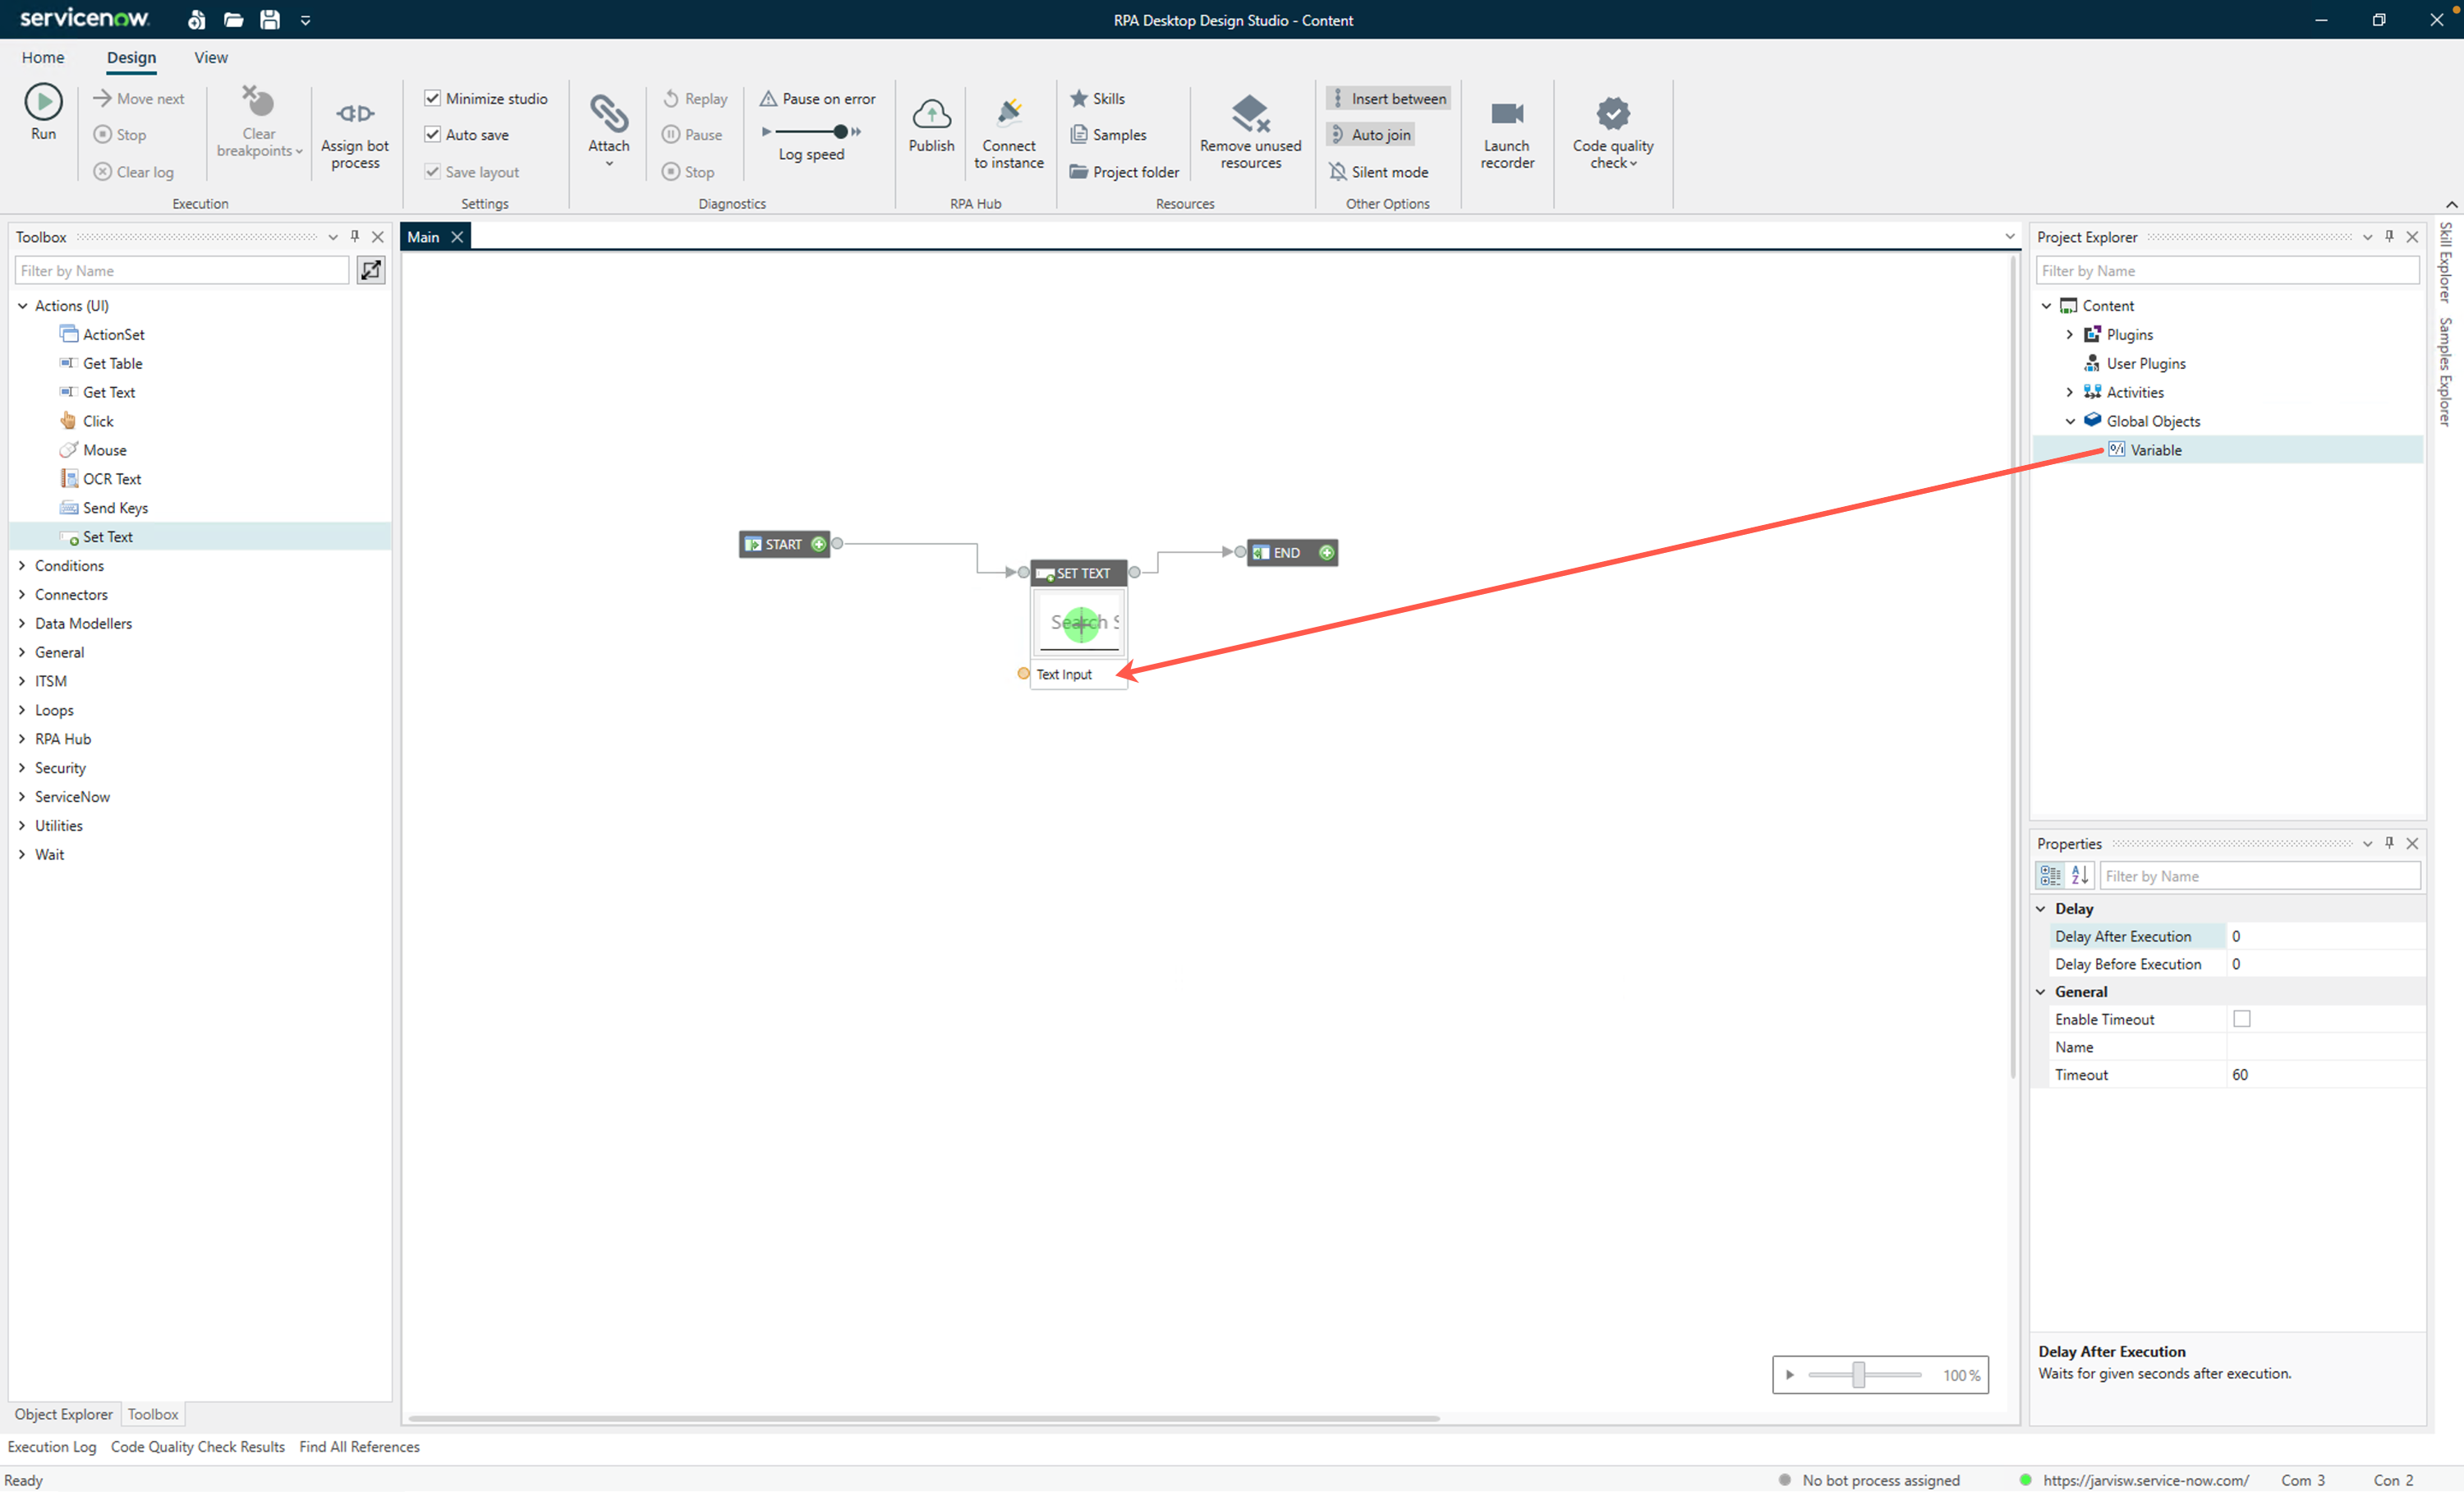Open the Project folder

(x=1124, y=172)
